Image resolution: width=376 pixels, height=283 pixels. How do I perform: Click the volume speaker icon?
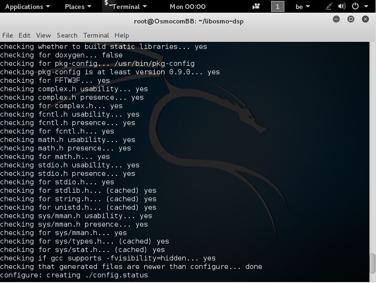342,6
